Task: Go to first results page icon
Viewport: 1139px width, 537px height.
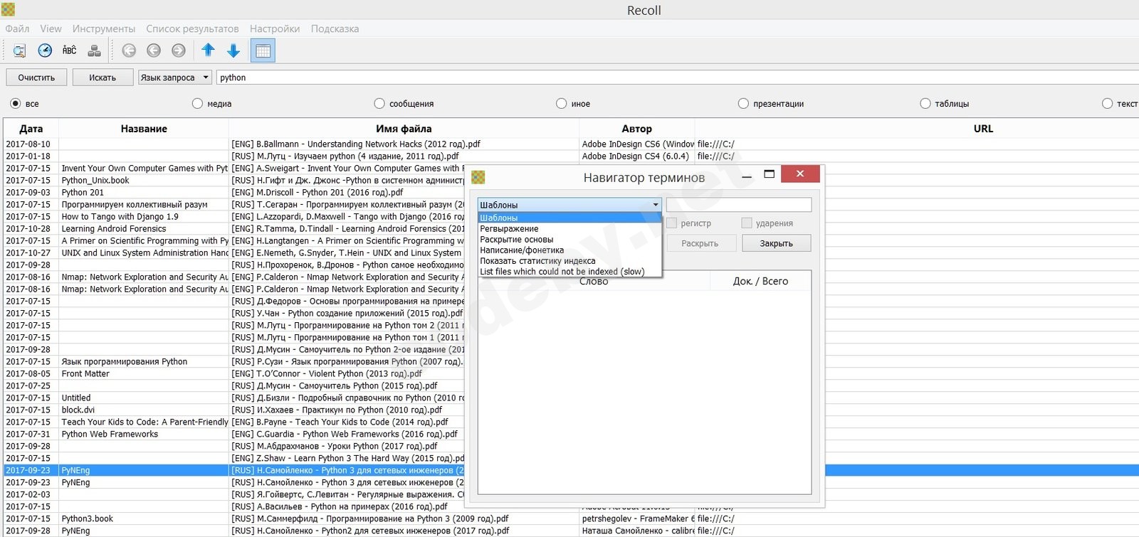Action: (129, 50)
